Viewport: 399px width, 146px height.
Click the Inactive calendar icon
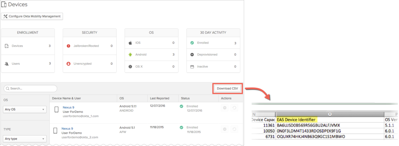192,66
